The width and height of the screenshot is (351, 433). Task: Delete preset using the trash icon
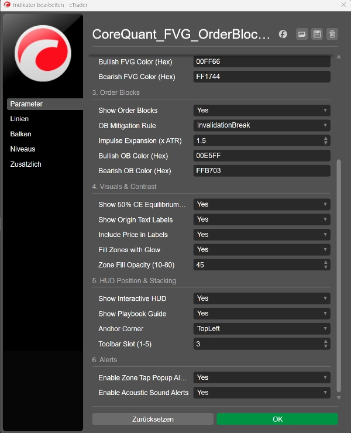332,35
